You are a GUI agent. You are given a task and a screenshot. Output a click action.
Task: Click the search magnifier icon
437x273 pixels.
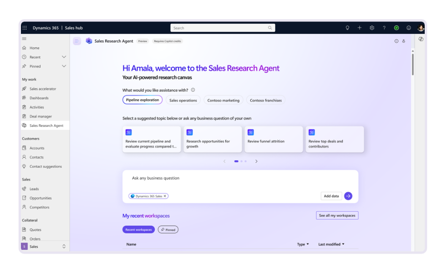pyautogui.click(x=270, y=28)
